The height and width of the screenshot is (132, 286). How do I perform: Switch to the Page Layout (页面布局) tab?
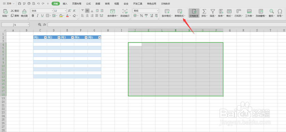(x=77, y=4)
